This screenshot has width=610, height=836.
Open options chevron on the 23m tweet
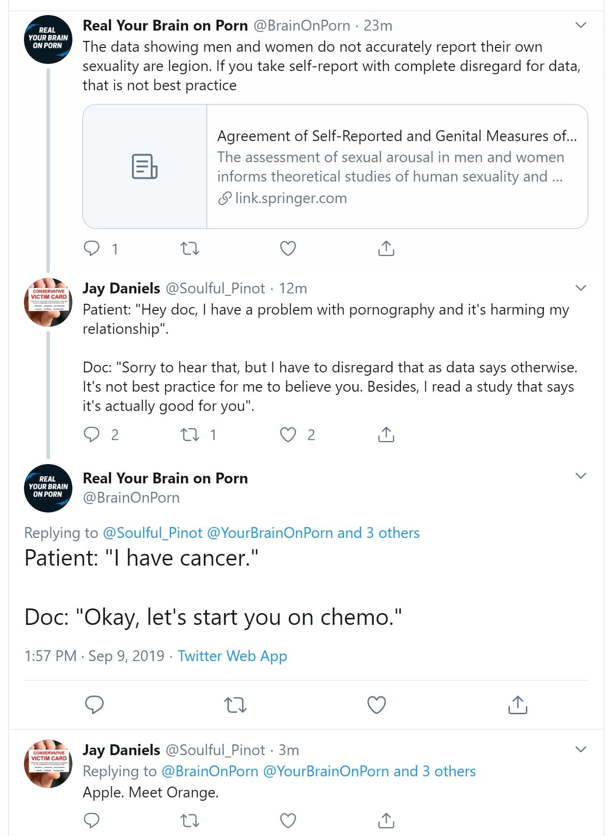coord(581,25)
